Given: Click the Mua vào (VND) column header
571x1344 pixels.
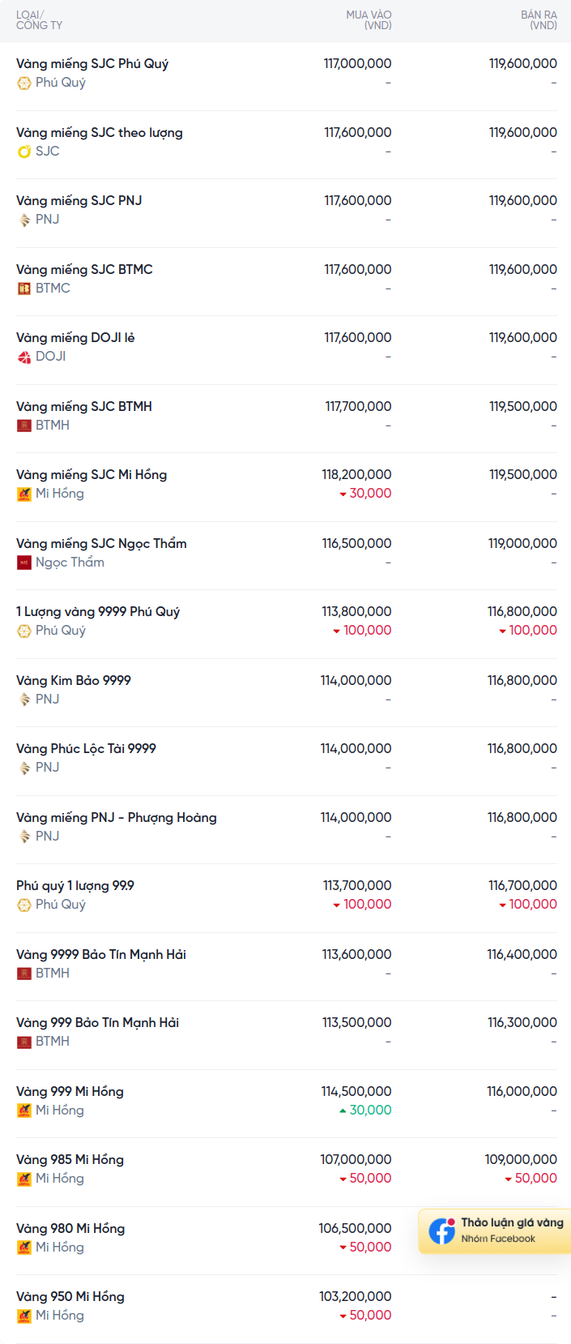Looking at the screenshot, I should tap(369, 20).
